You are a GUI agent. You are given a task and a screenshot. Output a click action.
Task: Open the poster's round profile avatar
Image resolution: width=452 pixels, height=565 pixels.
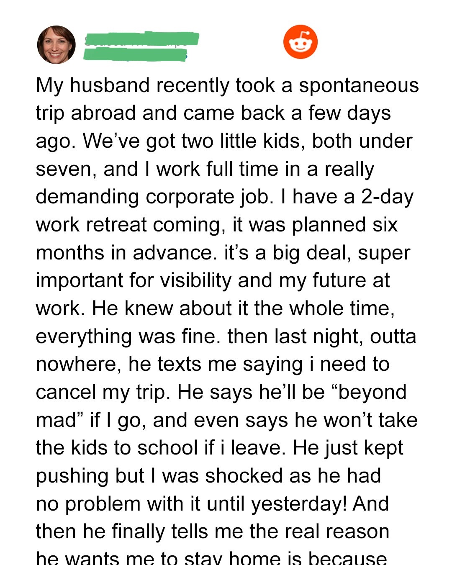pyautogui.click(x=56, y=45)
